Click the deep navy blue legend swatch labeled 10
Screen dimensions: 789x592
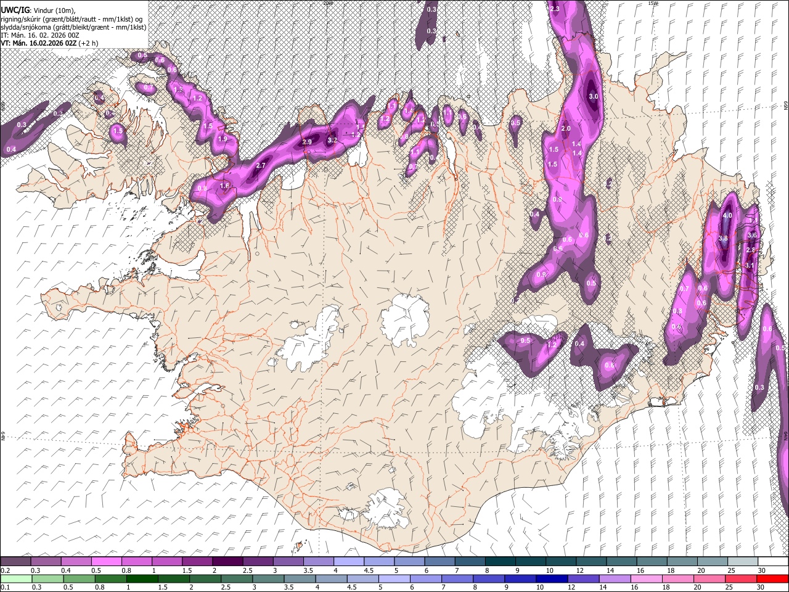click(x=551, y=578)
